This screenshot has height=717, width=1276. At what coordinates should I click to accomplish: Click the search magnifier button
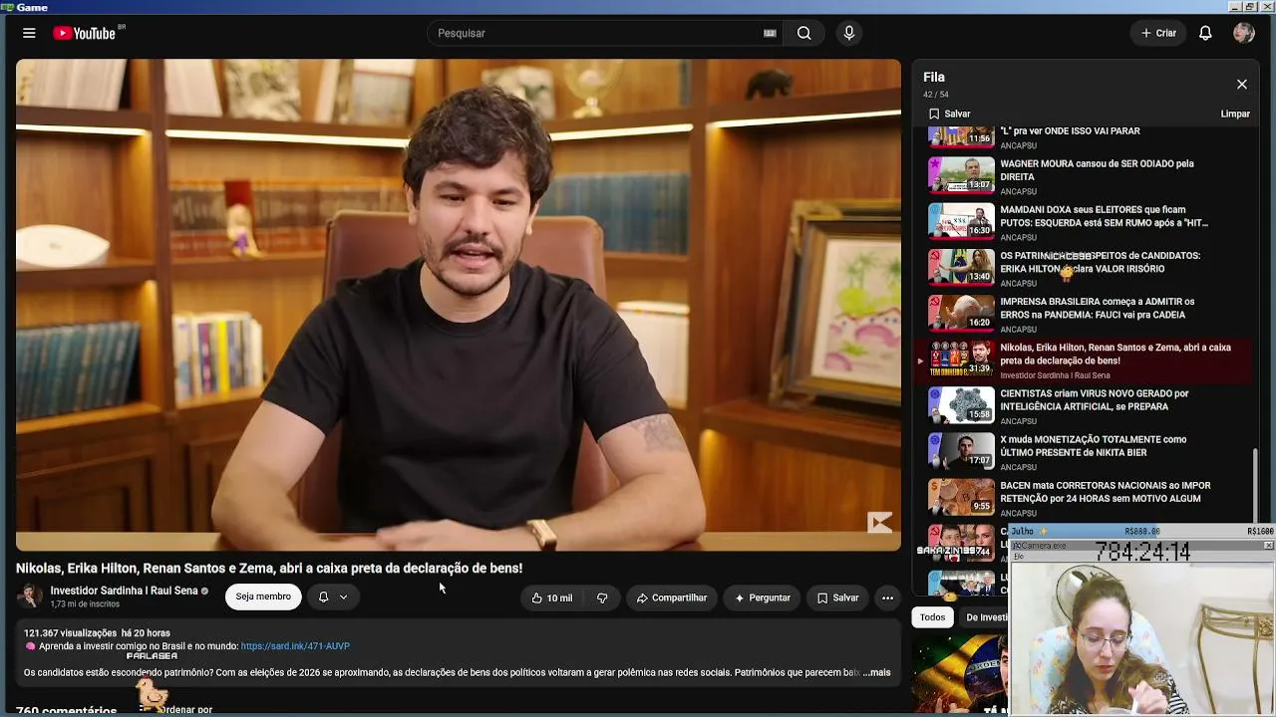tap(803, 33)
